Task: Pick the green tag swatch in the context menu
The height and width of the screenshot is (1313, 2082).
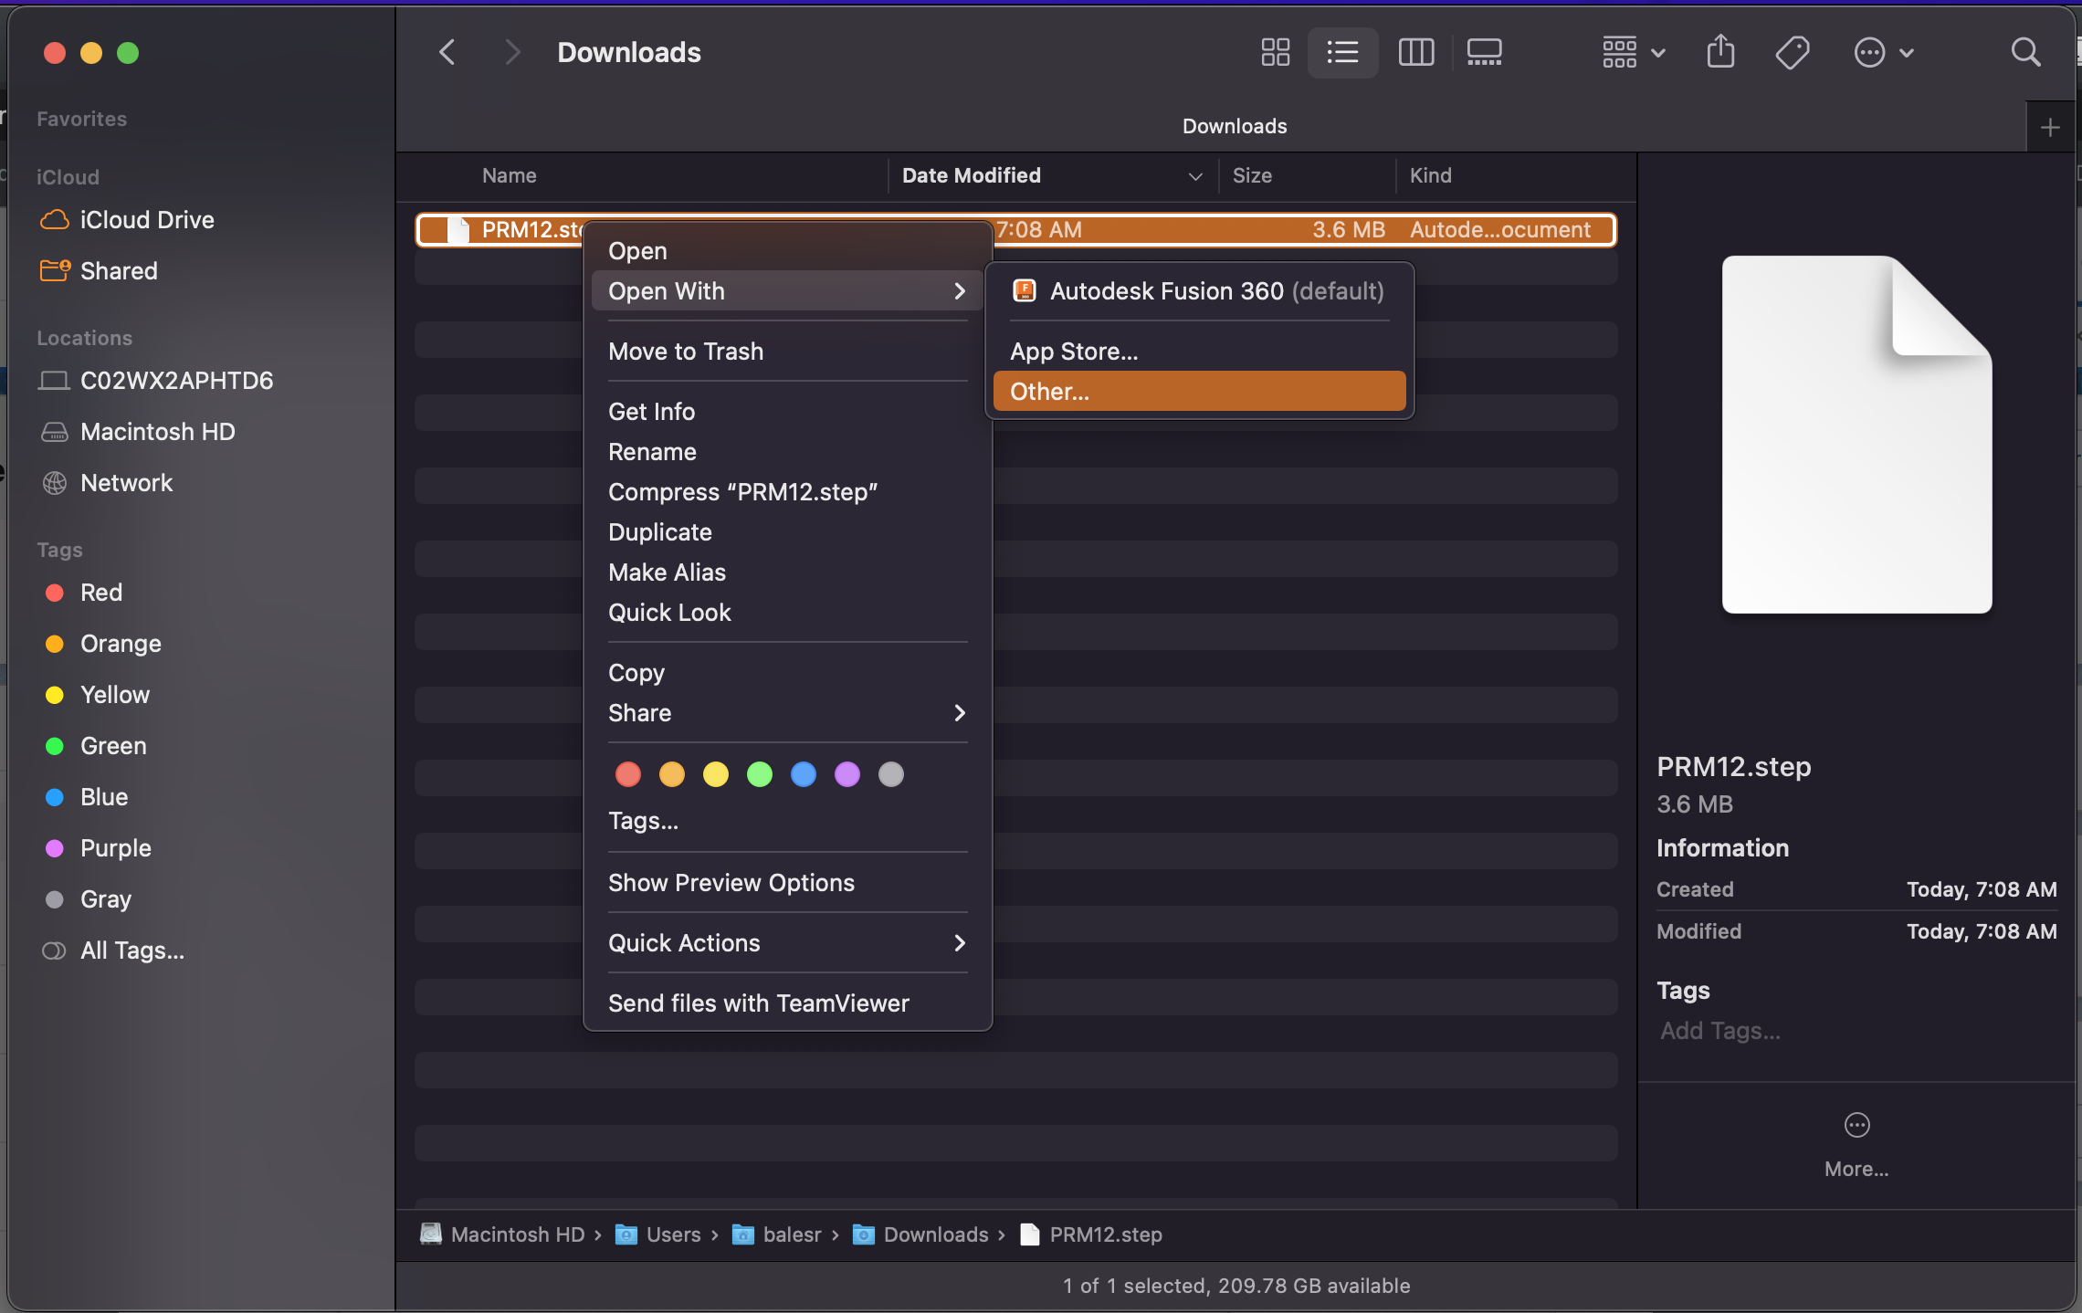Action: pyautogui.click(x=759, y=773)
